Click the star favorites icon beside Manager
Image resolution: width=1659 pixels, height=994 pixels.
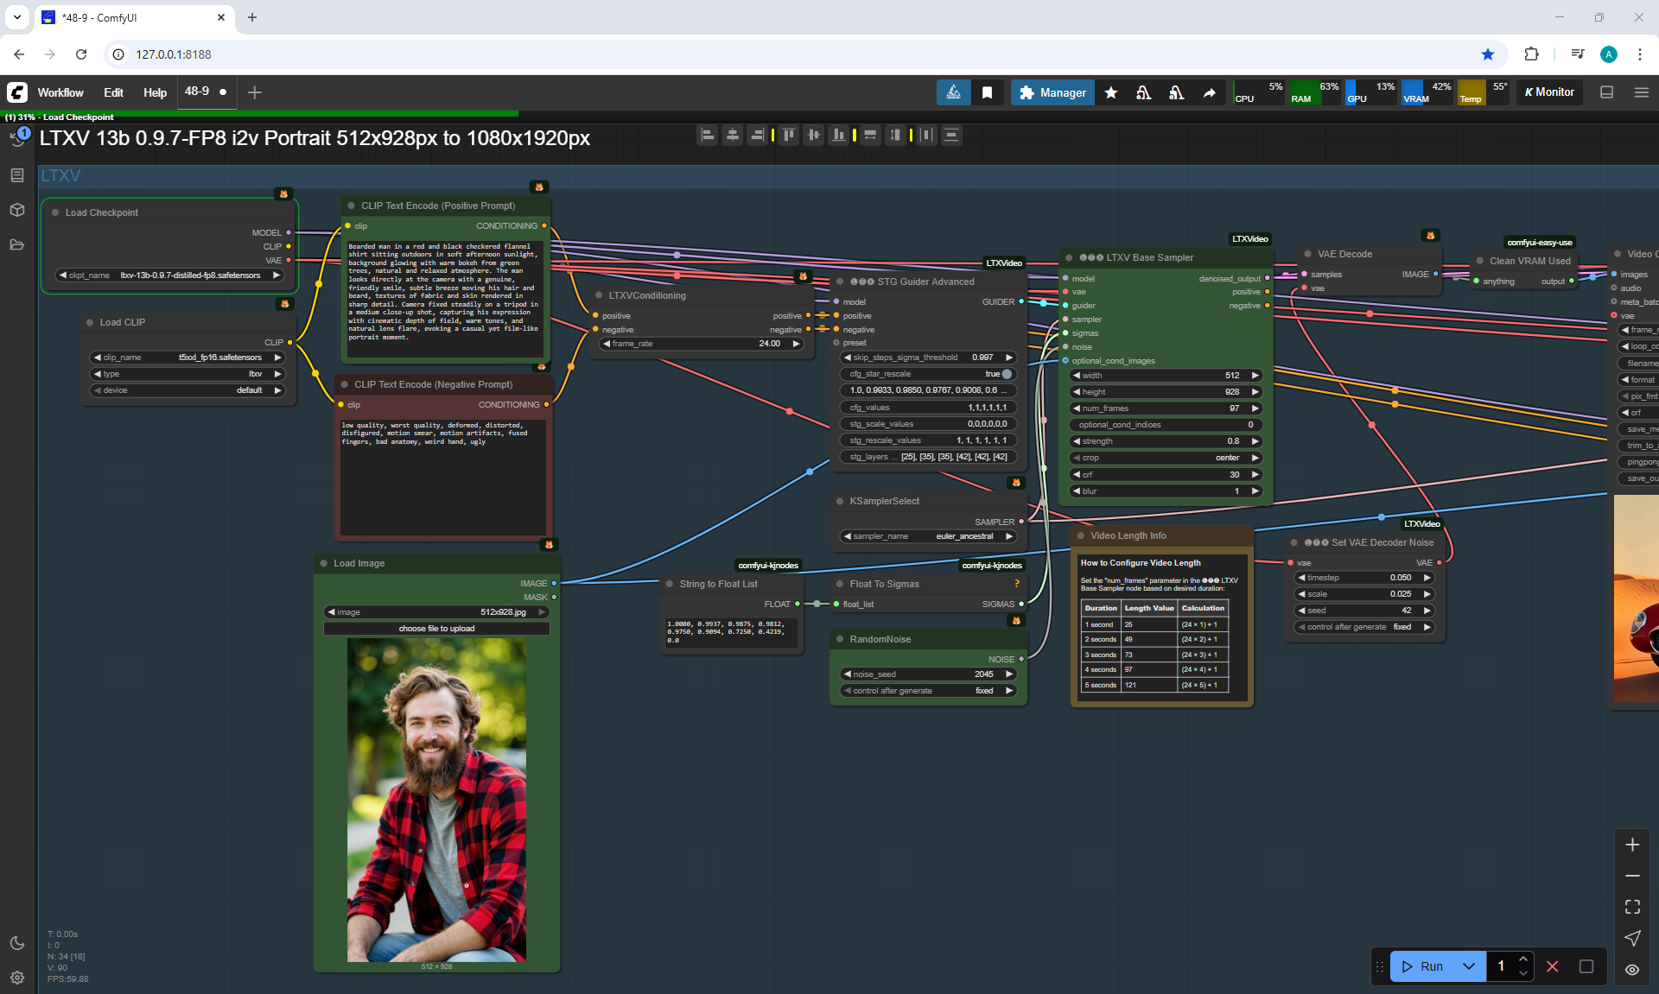pyautogui.click(x=1111, y=92)
